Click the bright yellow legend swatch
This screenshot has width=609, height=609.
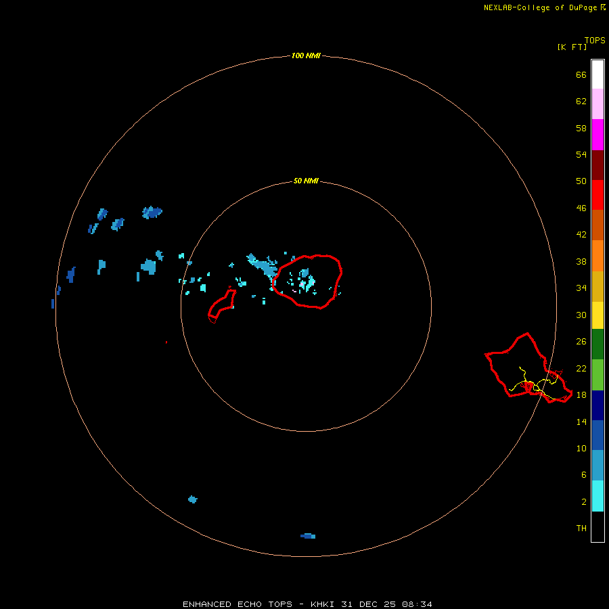597,315
